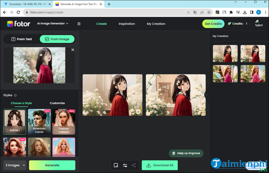Select the Anime 1 style
This screenshot has height=173, width=269.
15,122
